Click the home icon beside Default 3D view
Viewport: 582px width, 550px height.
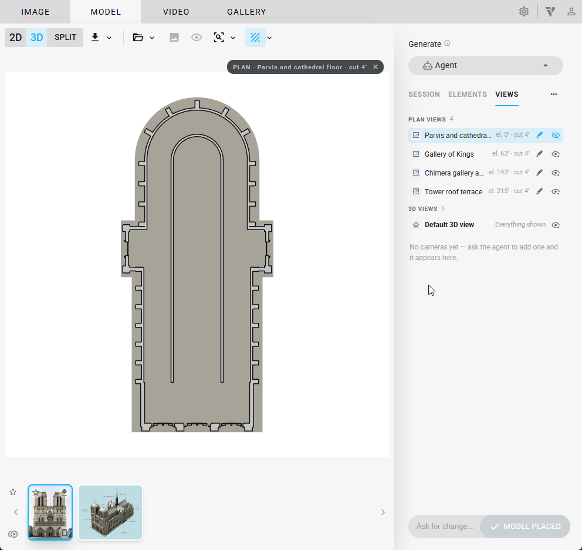point(416,225)
